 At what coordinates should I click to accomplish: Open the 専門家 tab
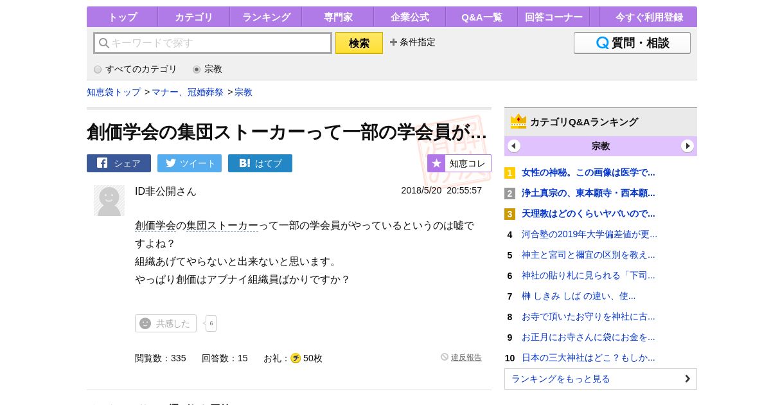click(337, 17)
